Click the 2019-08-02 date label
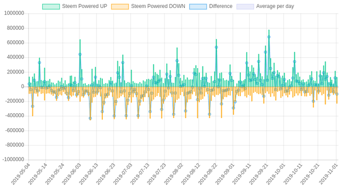Screen dimensions: 341x192 pos(174,174)
